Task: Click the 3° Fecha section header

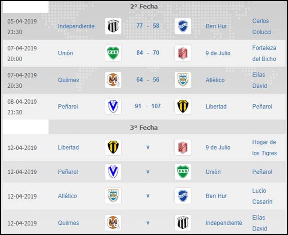Action: coord(144,127)
